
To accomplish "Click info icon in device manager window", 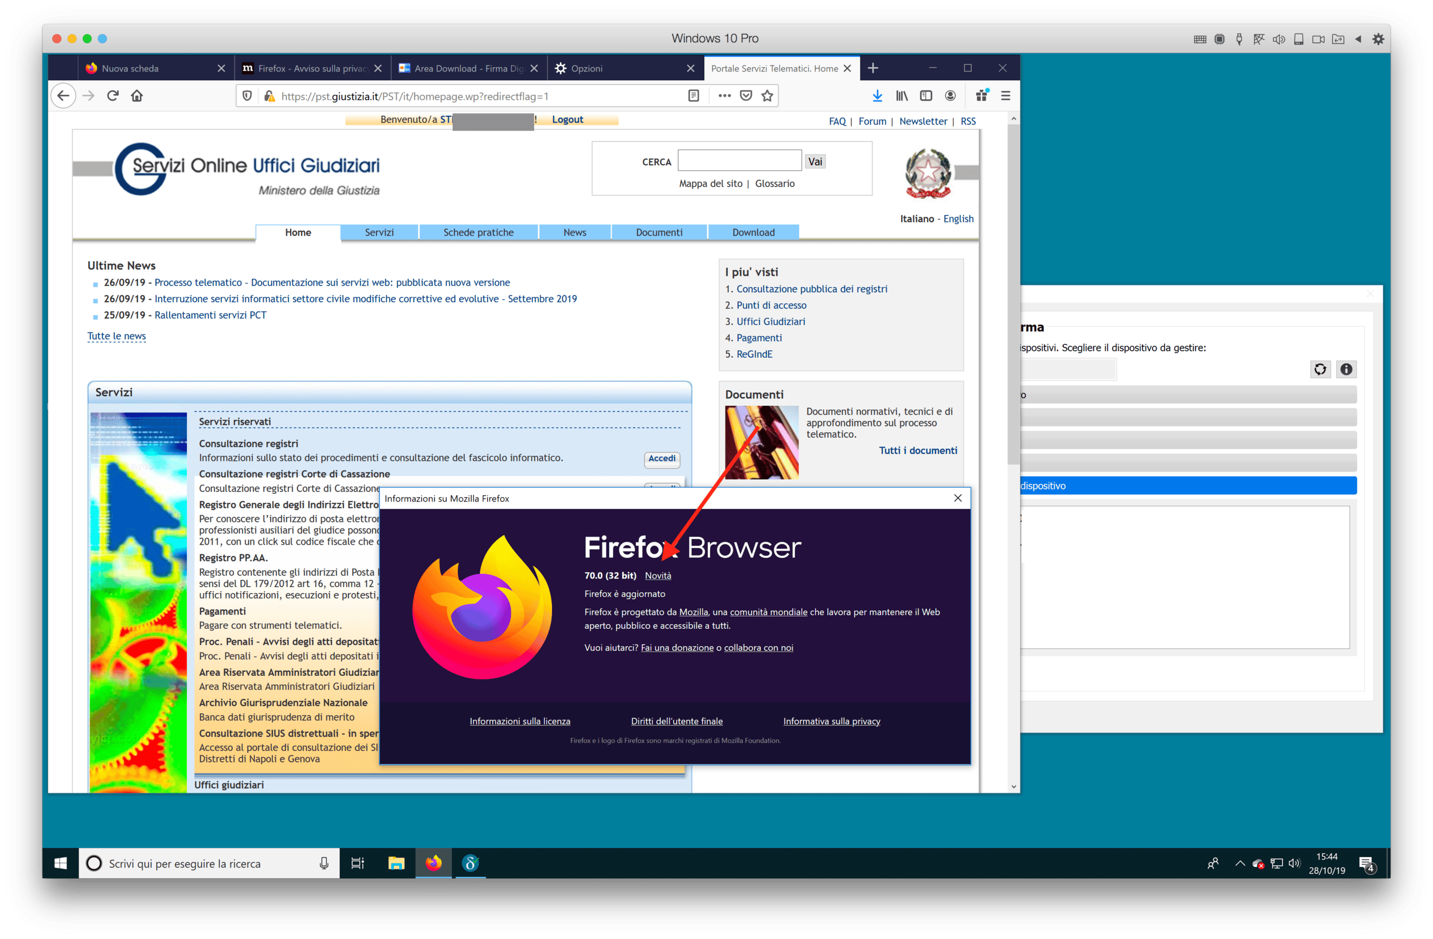I will coord(1346,369).
